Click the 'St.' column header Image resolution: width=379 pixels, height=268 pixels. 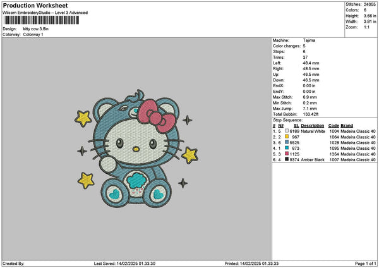(x=296, y=126)
